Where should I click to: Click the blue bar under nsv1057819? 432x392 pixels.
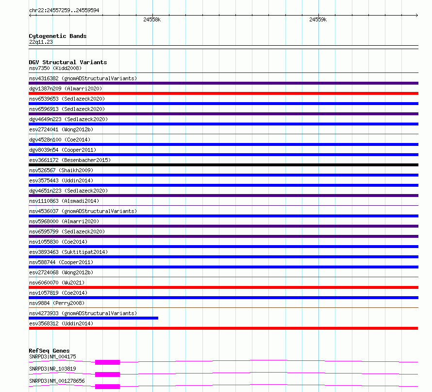tap(223, 298)
